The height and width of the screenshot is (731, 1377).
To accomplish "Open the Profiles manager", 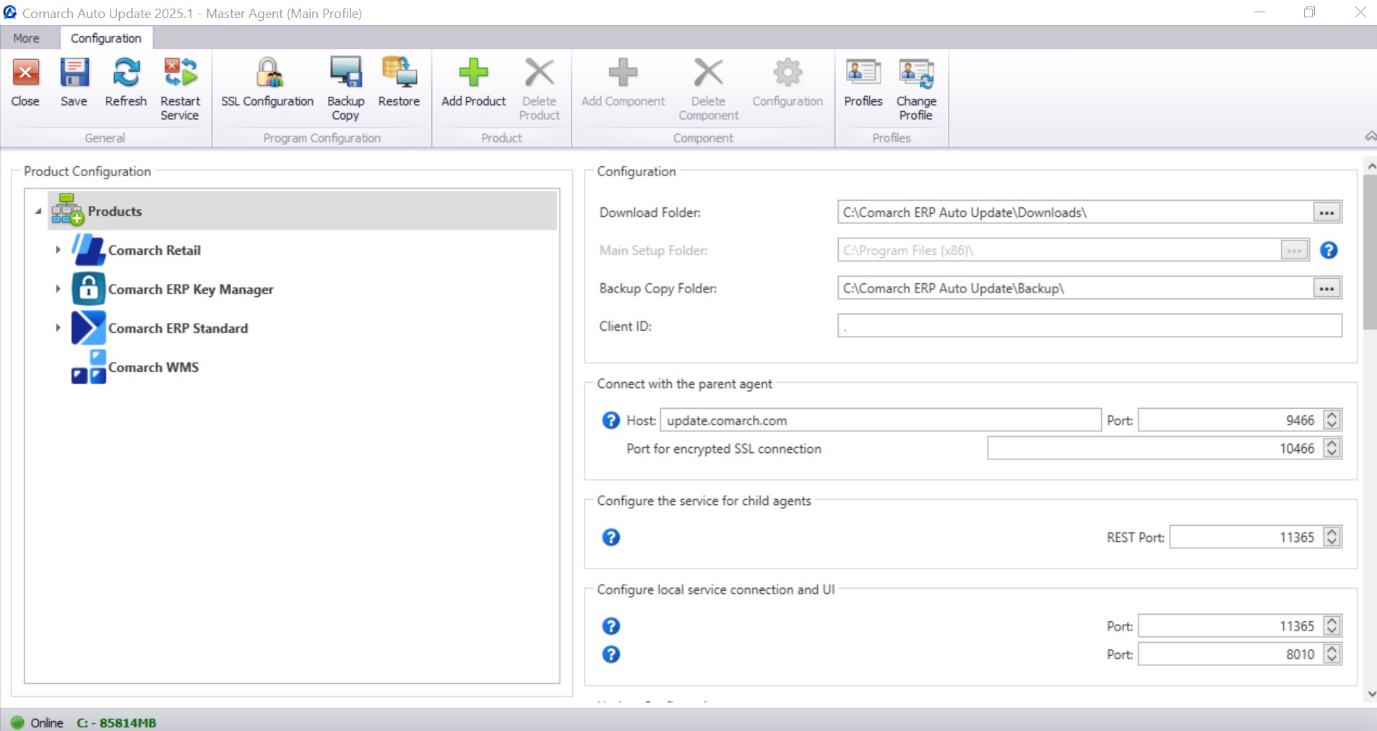I will tap(863, 73).
